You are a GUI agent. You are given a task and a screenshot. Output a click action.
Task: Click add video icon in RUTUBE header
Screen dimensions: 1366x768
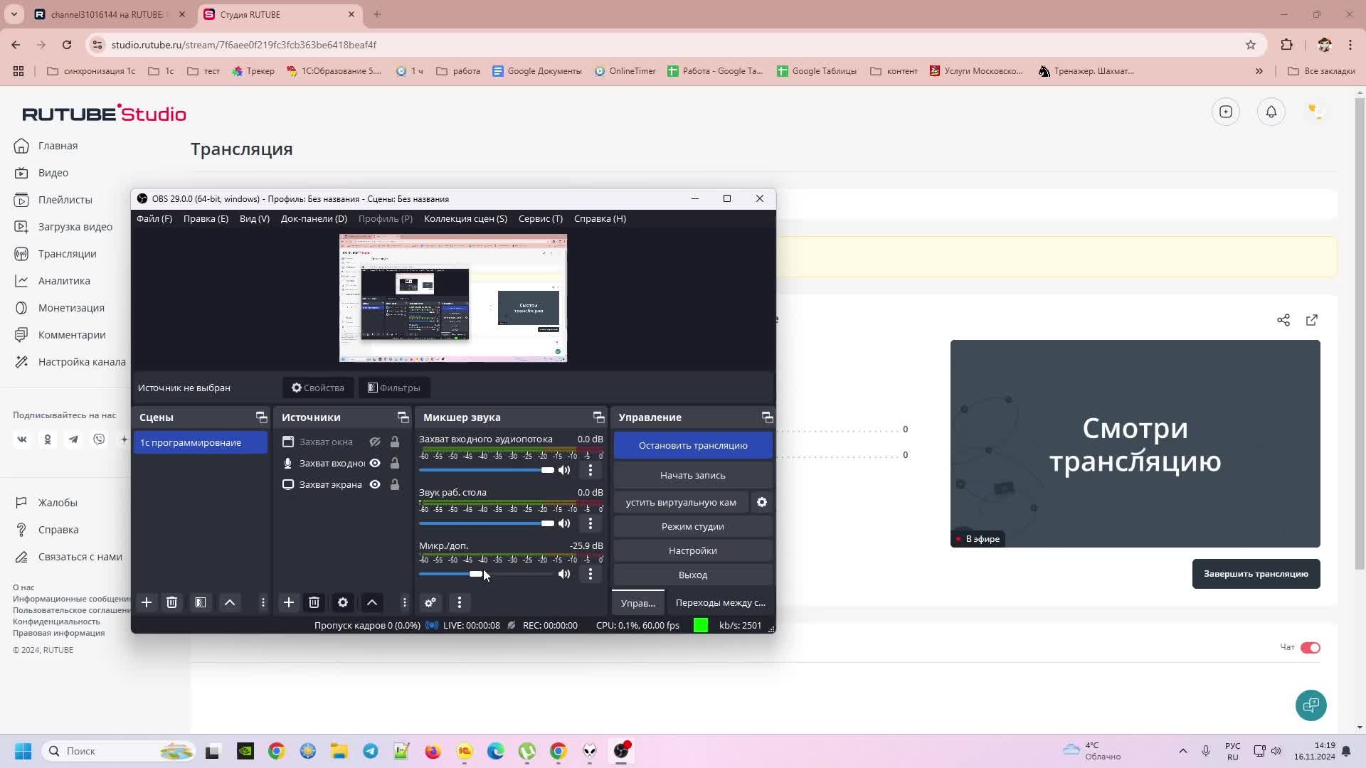pyautogui.click(x=1226, y=112)
